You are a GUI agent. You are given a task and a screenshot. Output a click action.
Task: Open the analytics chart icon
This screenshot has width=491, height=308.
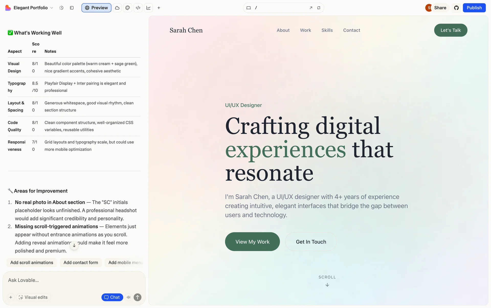148,8
